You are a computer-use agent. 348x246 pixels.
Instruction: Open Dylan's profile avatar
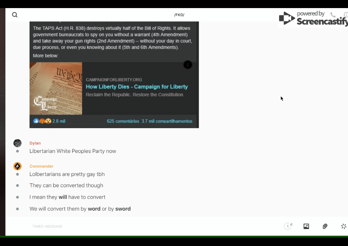[18, 143]
